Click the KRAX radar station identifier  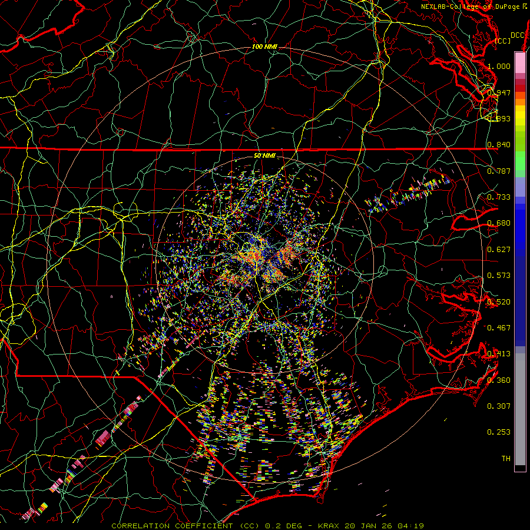(x=330, y=526)
